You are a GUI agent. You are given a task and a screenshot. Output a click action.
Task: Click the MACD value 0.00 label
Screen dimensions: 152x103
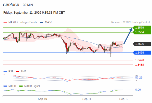point(138,90)
